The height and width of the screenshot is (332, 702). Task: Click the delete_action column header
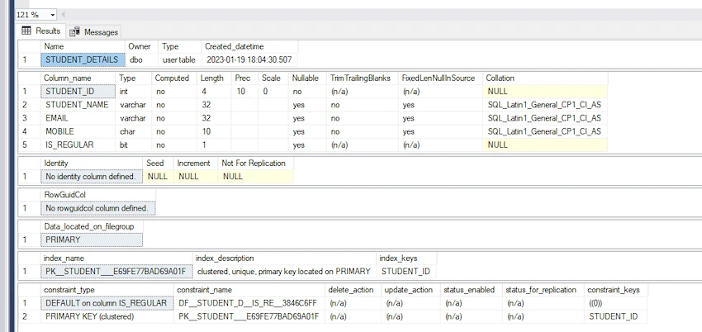tap(351, 290)
